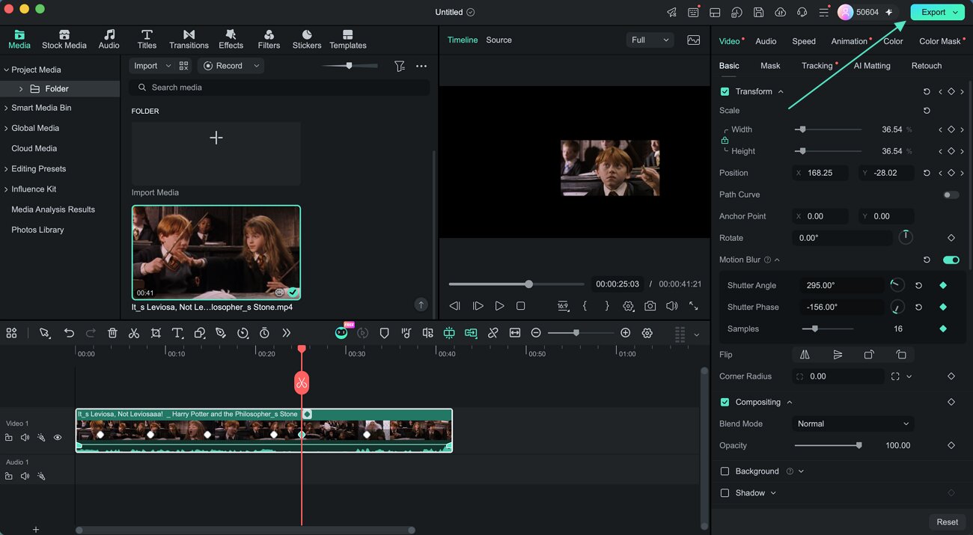
Task: Select the Leviosa video thumbnail in media bin
Action: [x=216, y=252]
